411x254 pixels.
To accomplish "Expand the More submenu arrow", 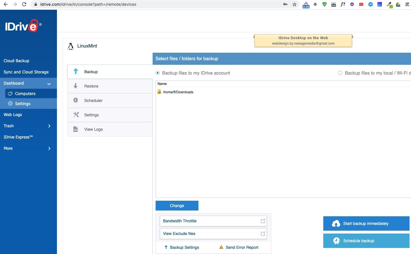I will (49, 148).
